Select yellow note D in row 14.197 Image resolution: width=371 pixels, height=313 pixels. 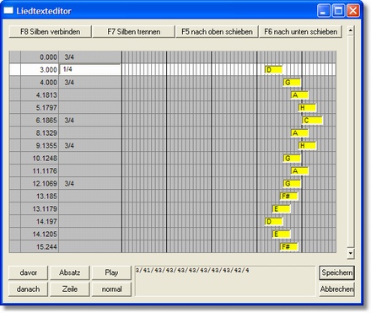pos(273,222)
